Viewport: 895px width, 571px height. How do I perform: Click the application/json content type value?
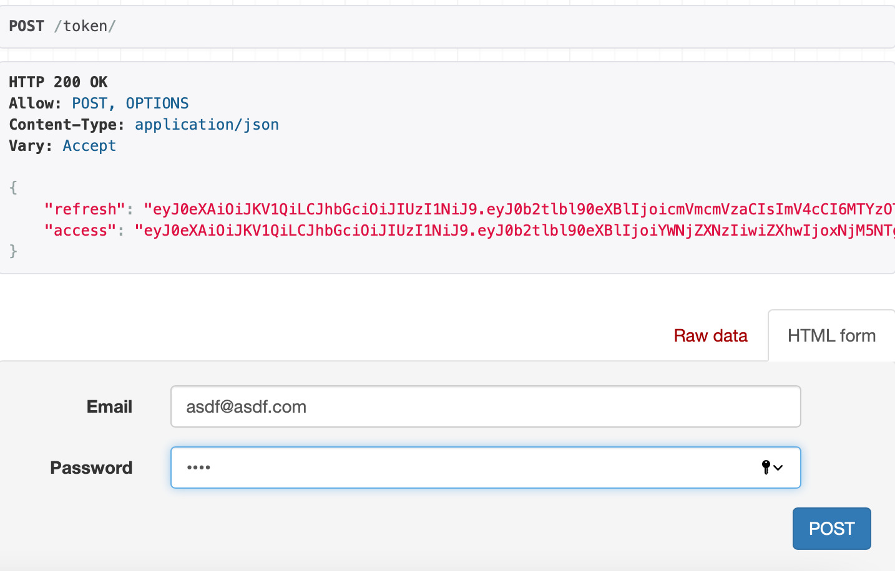pyautogui.click(x=207, y=125)
